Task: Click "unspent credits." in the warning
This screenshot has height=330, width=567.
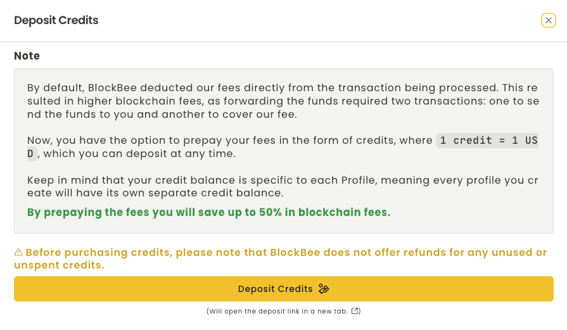Action: point(59,265)
